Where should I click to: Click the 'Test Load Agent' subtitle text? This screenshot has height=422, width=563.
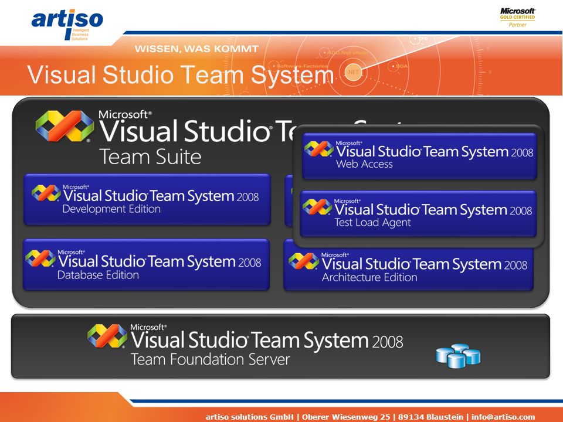point(373,223)
